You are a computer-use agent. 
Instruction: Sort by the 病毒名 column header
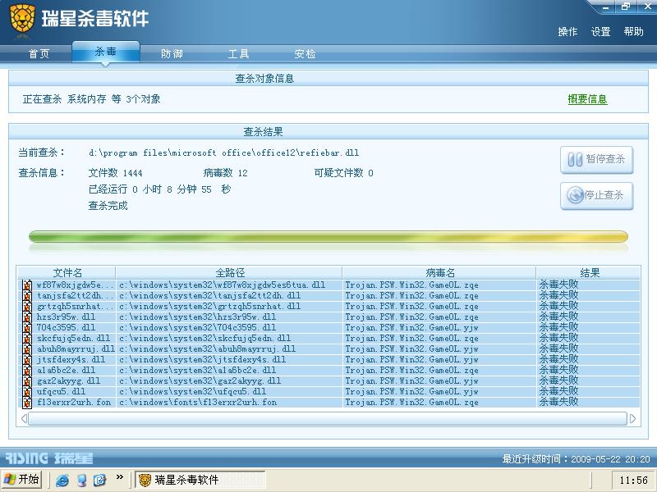click(439, 273)
